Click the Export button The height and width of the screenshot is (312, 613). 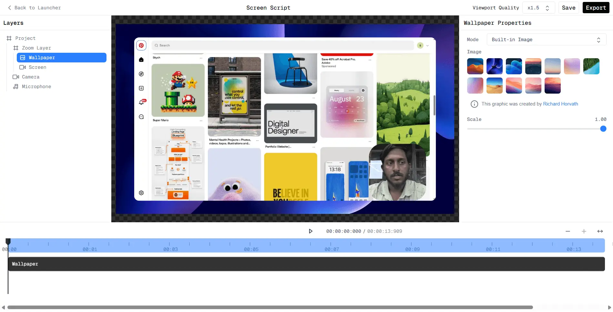coord(596,7)
